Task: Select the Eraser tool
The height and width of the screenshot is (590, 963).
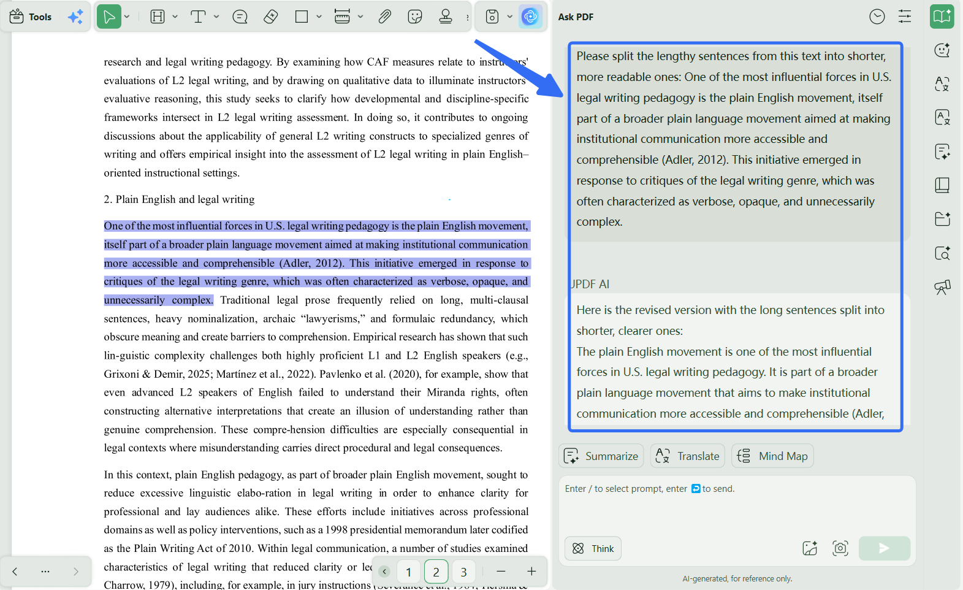Action: coord(271,17)
